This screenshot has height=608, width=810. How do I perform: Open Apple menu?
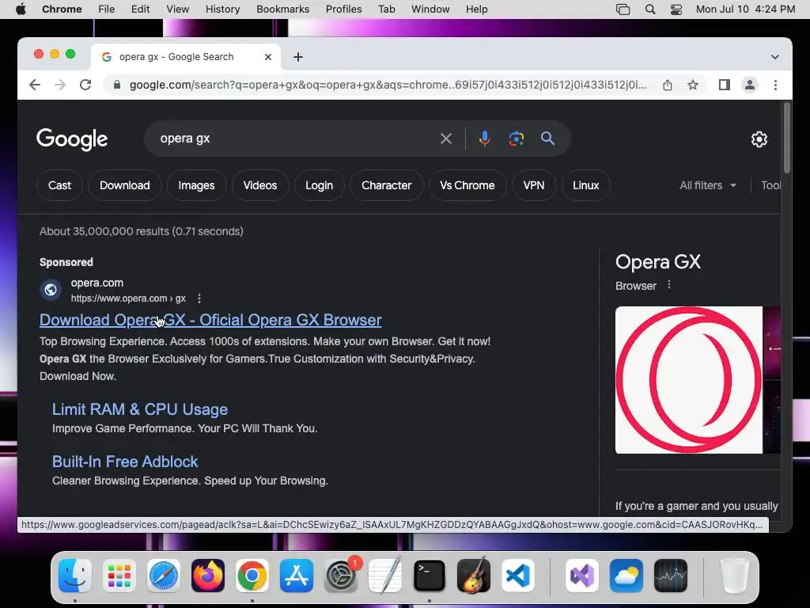[21, 9]
